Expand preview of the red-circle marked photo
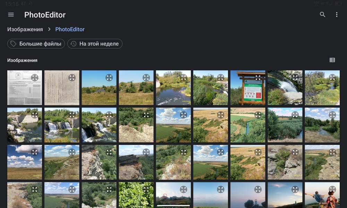This screenshot has height=208, width=347. 184,189
